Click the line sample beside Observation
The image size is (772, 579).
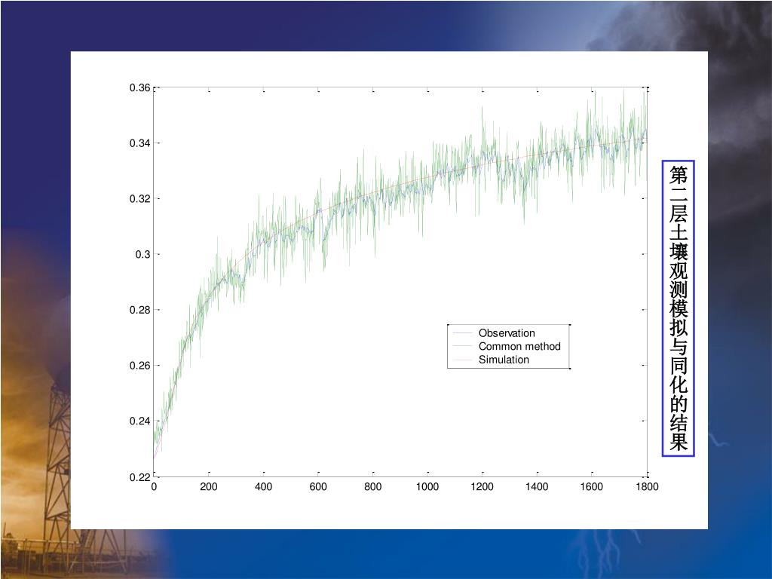tap(462, 333)
